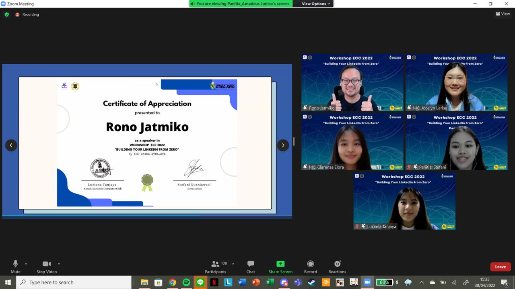Mute the microphone

click(15, 267)
